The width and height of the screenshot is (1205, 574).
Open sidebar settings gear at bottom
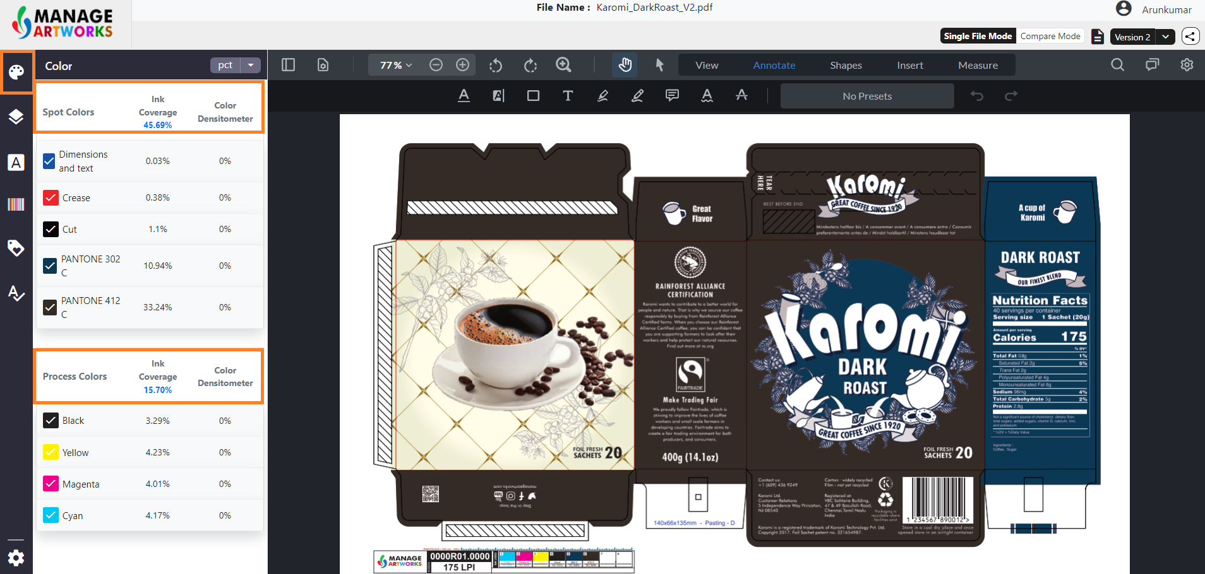[x=16, y=558]
